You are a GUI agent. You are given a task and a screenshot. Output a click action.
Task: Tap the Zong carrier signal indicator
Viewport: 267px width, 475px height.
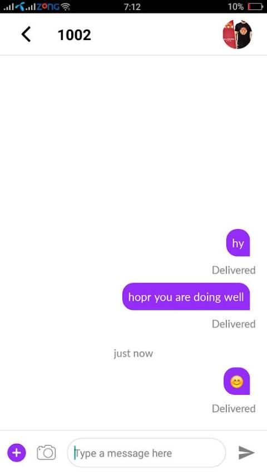(x=42, y=7)
